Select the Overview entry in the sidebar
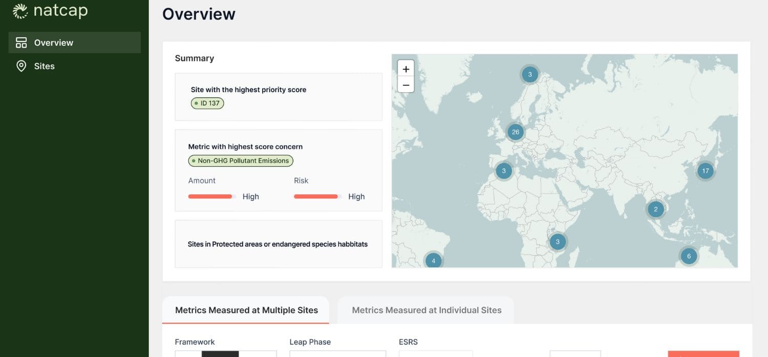Viewport: 768px width, 357px height. 53,42
